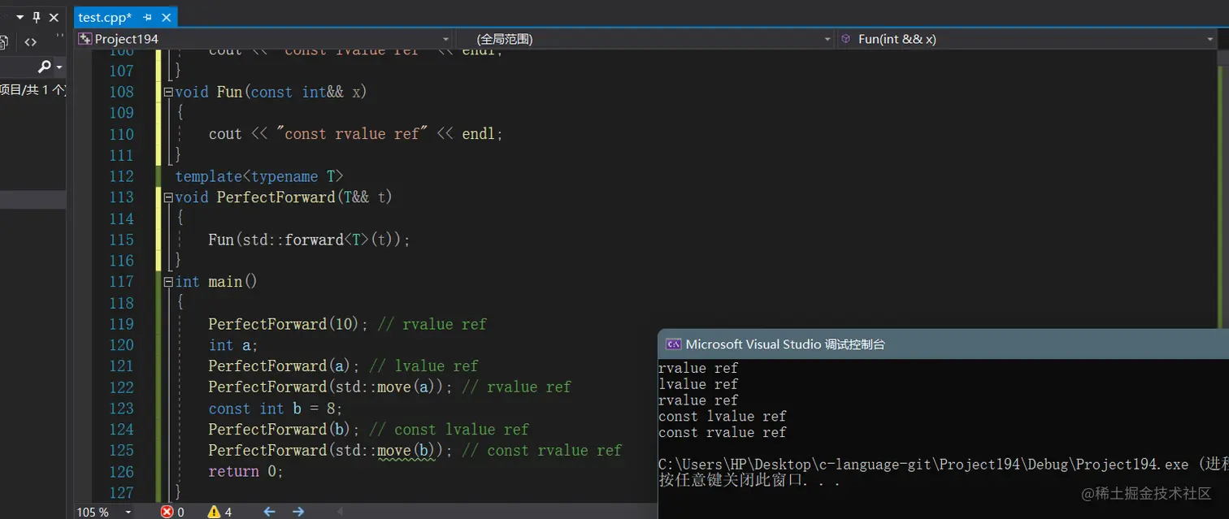1229x519 pixels.
Task: Close the test.cpp tab
Action: 165,17
